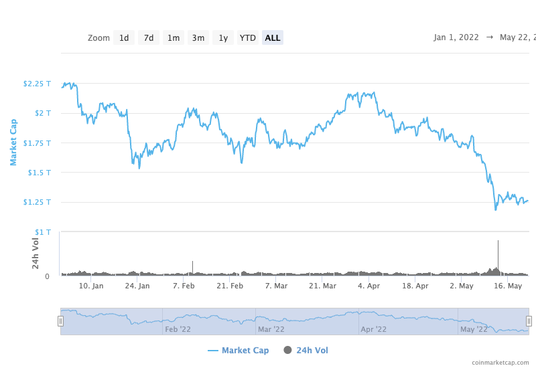Click Feb '22 in the navigator timeline
Viewport: 536px width, 368px height.
(179, 329)
